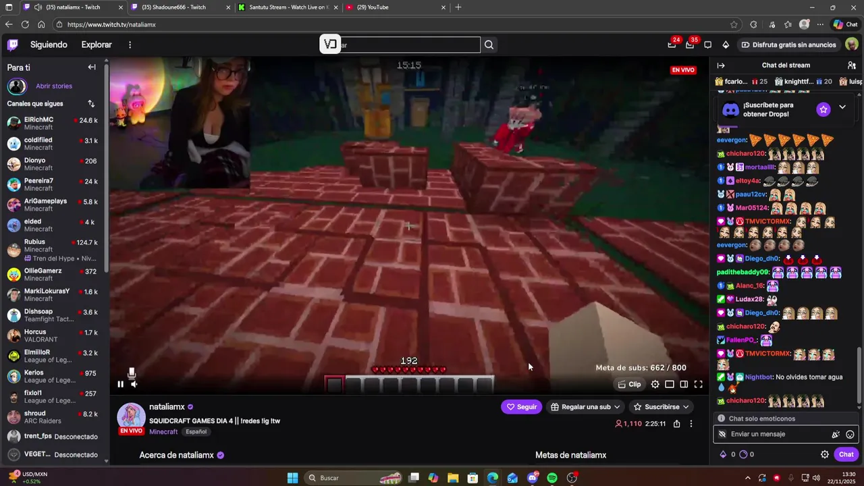Toggle theatre mode

tap(684, 384)
